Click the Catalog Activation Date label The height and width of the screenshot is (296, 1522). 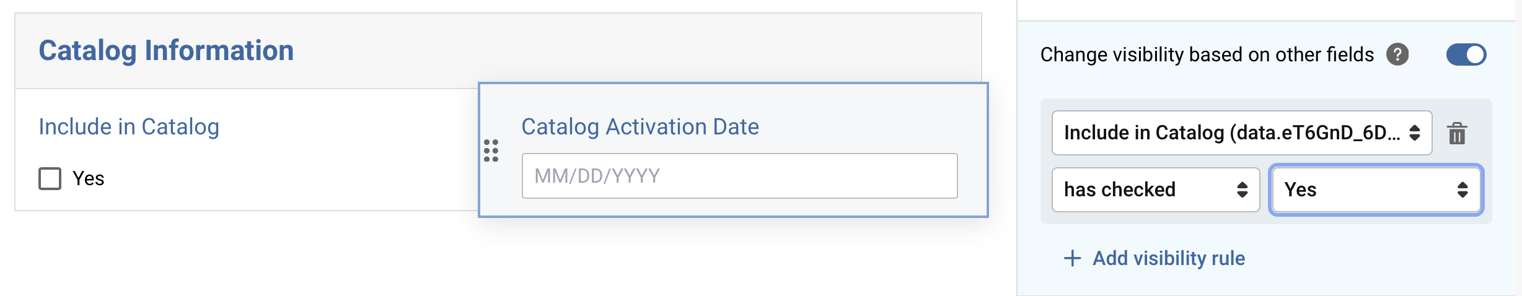640,127
